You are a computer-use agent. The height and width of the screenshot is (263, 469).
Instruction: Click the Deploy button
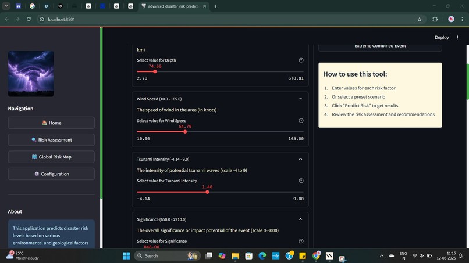click(x=442, y=37)
